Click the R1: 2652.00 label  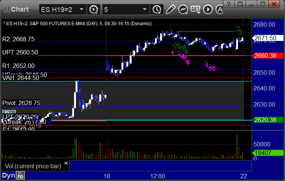click(x=18, y=66)
